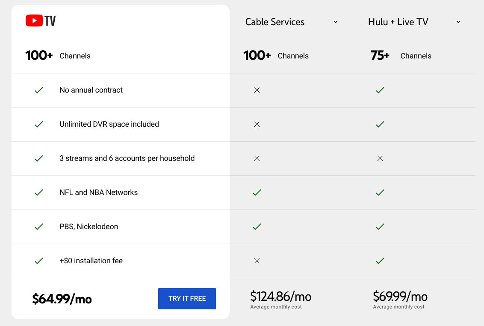Expand the Hulu + Live TV dropdown arrow
This screenshot has width=484, height=326.
click(458, 22)
